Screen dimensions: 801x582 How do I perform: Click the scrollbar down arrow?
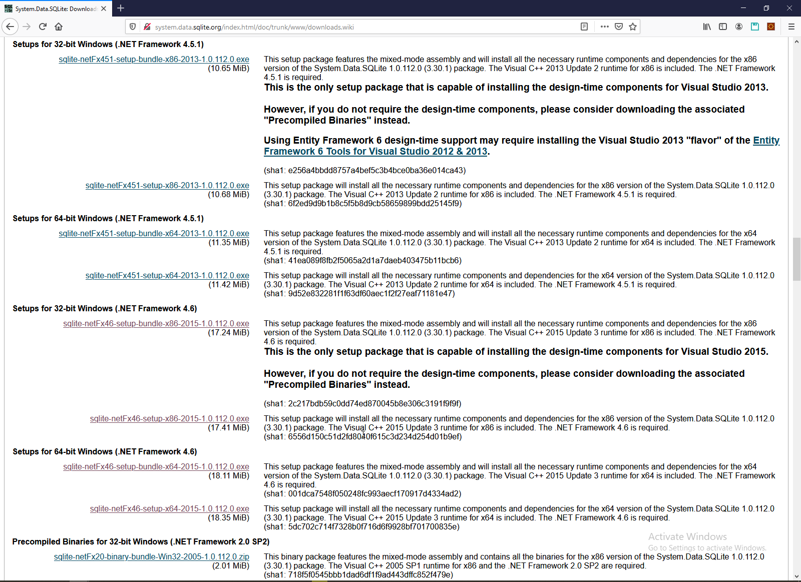pos(796,576)
